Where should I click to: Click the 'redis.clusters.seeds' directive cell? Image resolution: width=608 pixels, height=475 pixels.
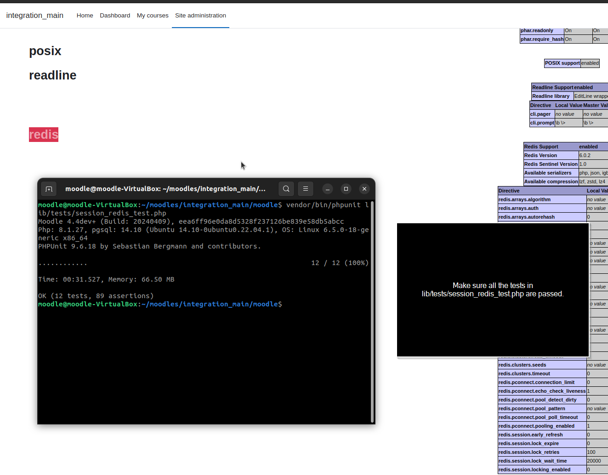pyautogui.click(x=542, y=365)
